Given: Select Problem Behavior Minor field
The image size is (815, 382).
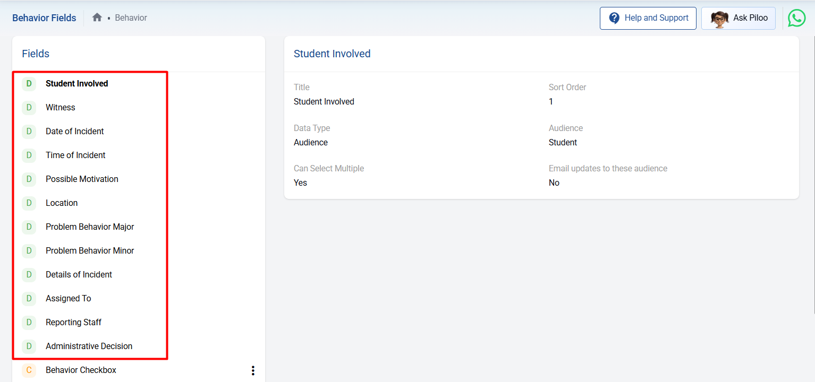Looking at the screenshot, I should [90, 250].
